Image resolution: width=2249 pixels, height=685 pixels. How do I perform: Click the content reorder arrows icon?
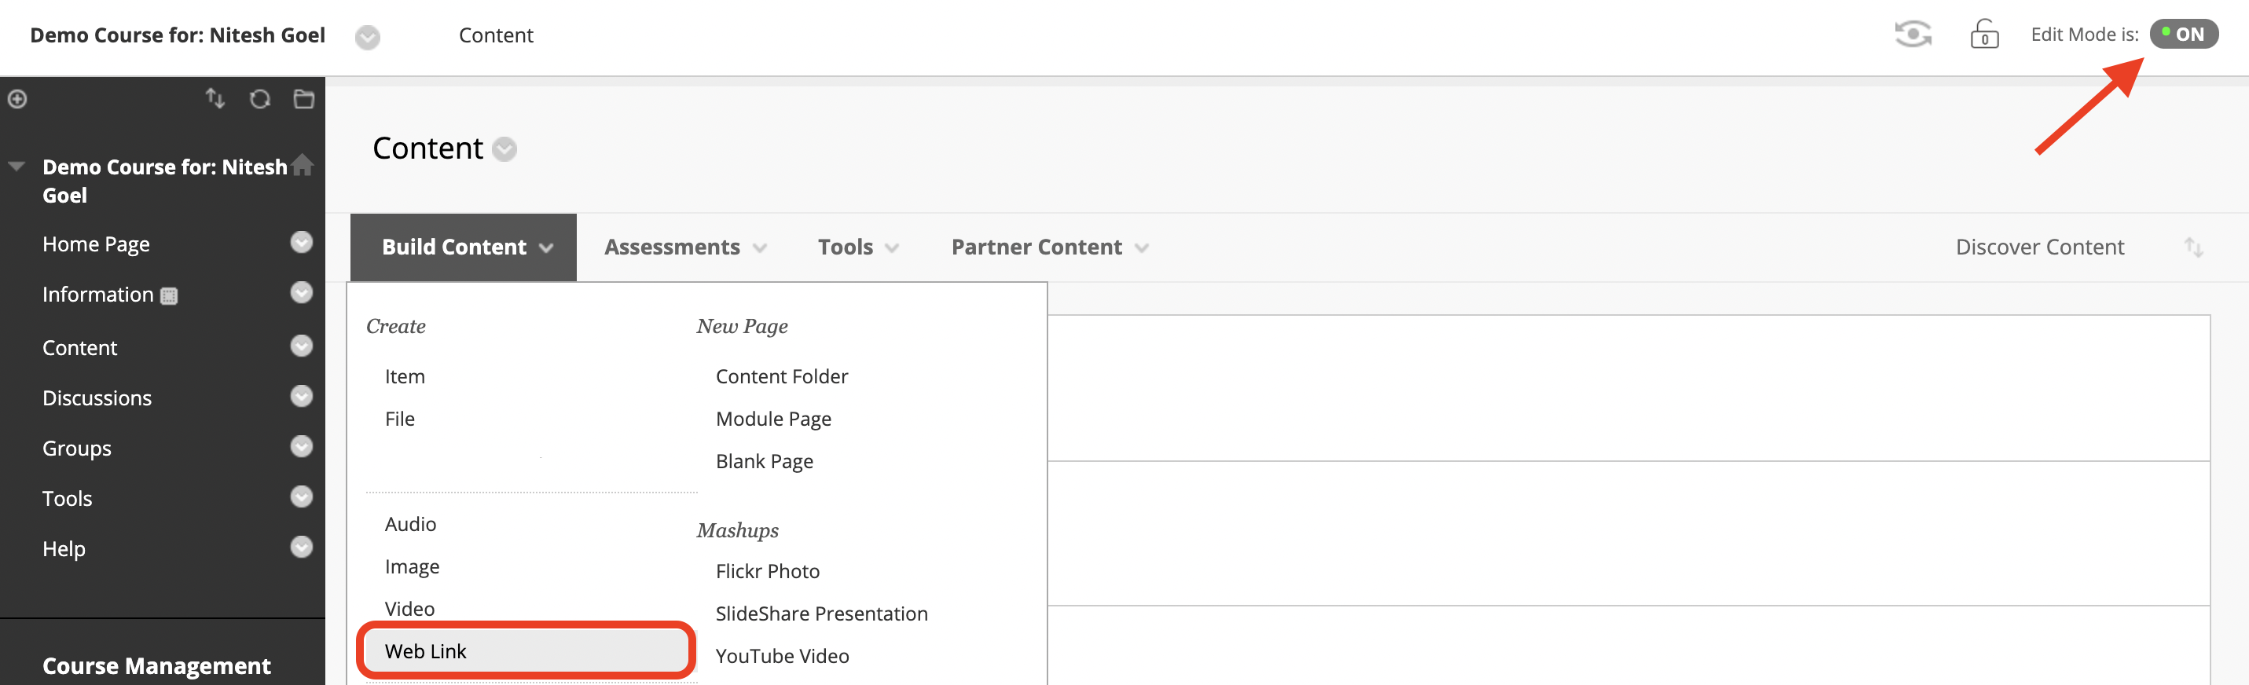pos(2193,247)
